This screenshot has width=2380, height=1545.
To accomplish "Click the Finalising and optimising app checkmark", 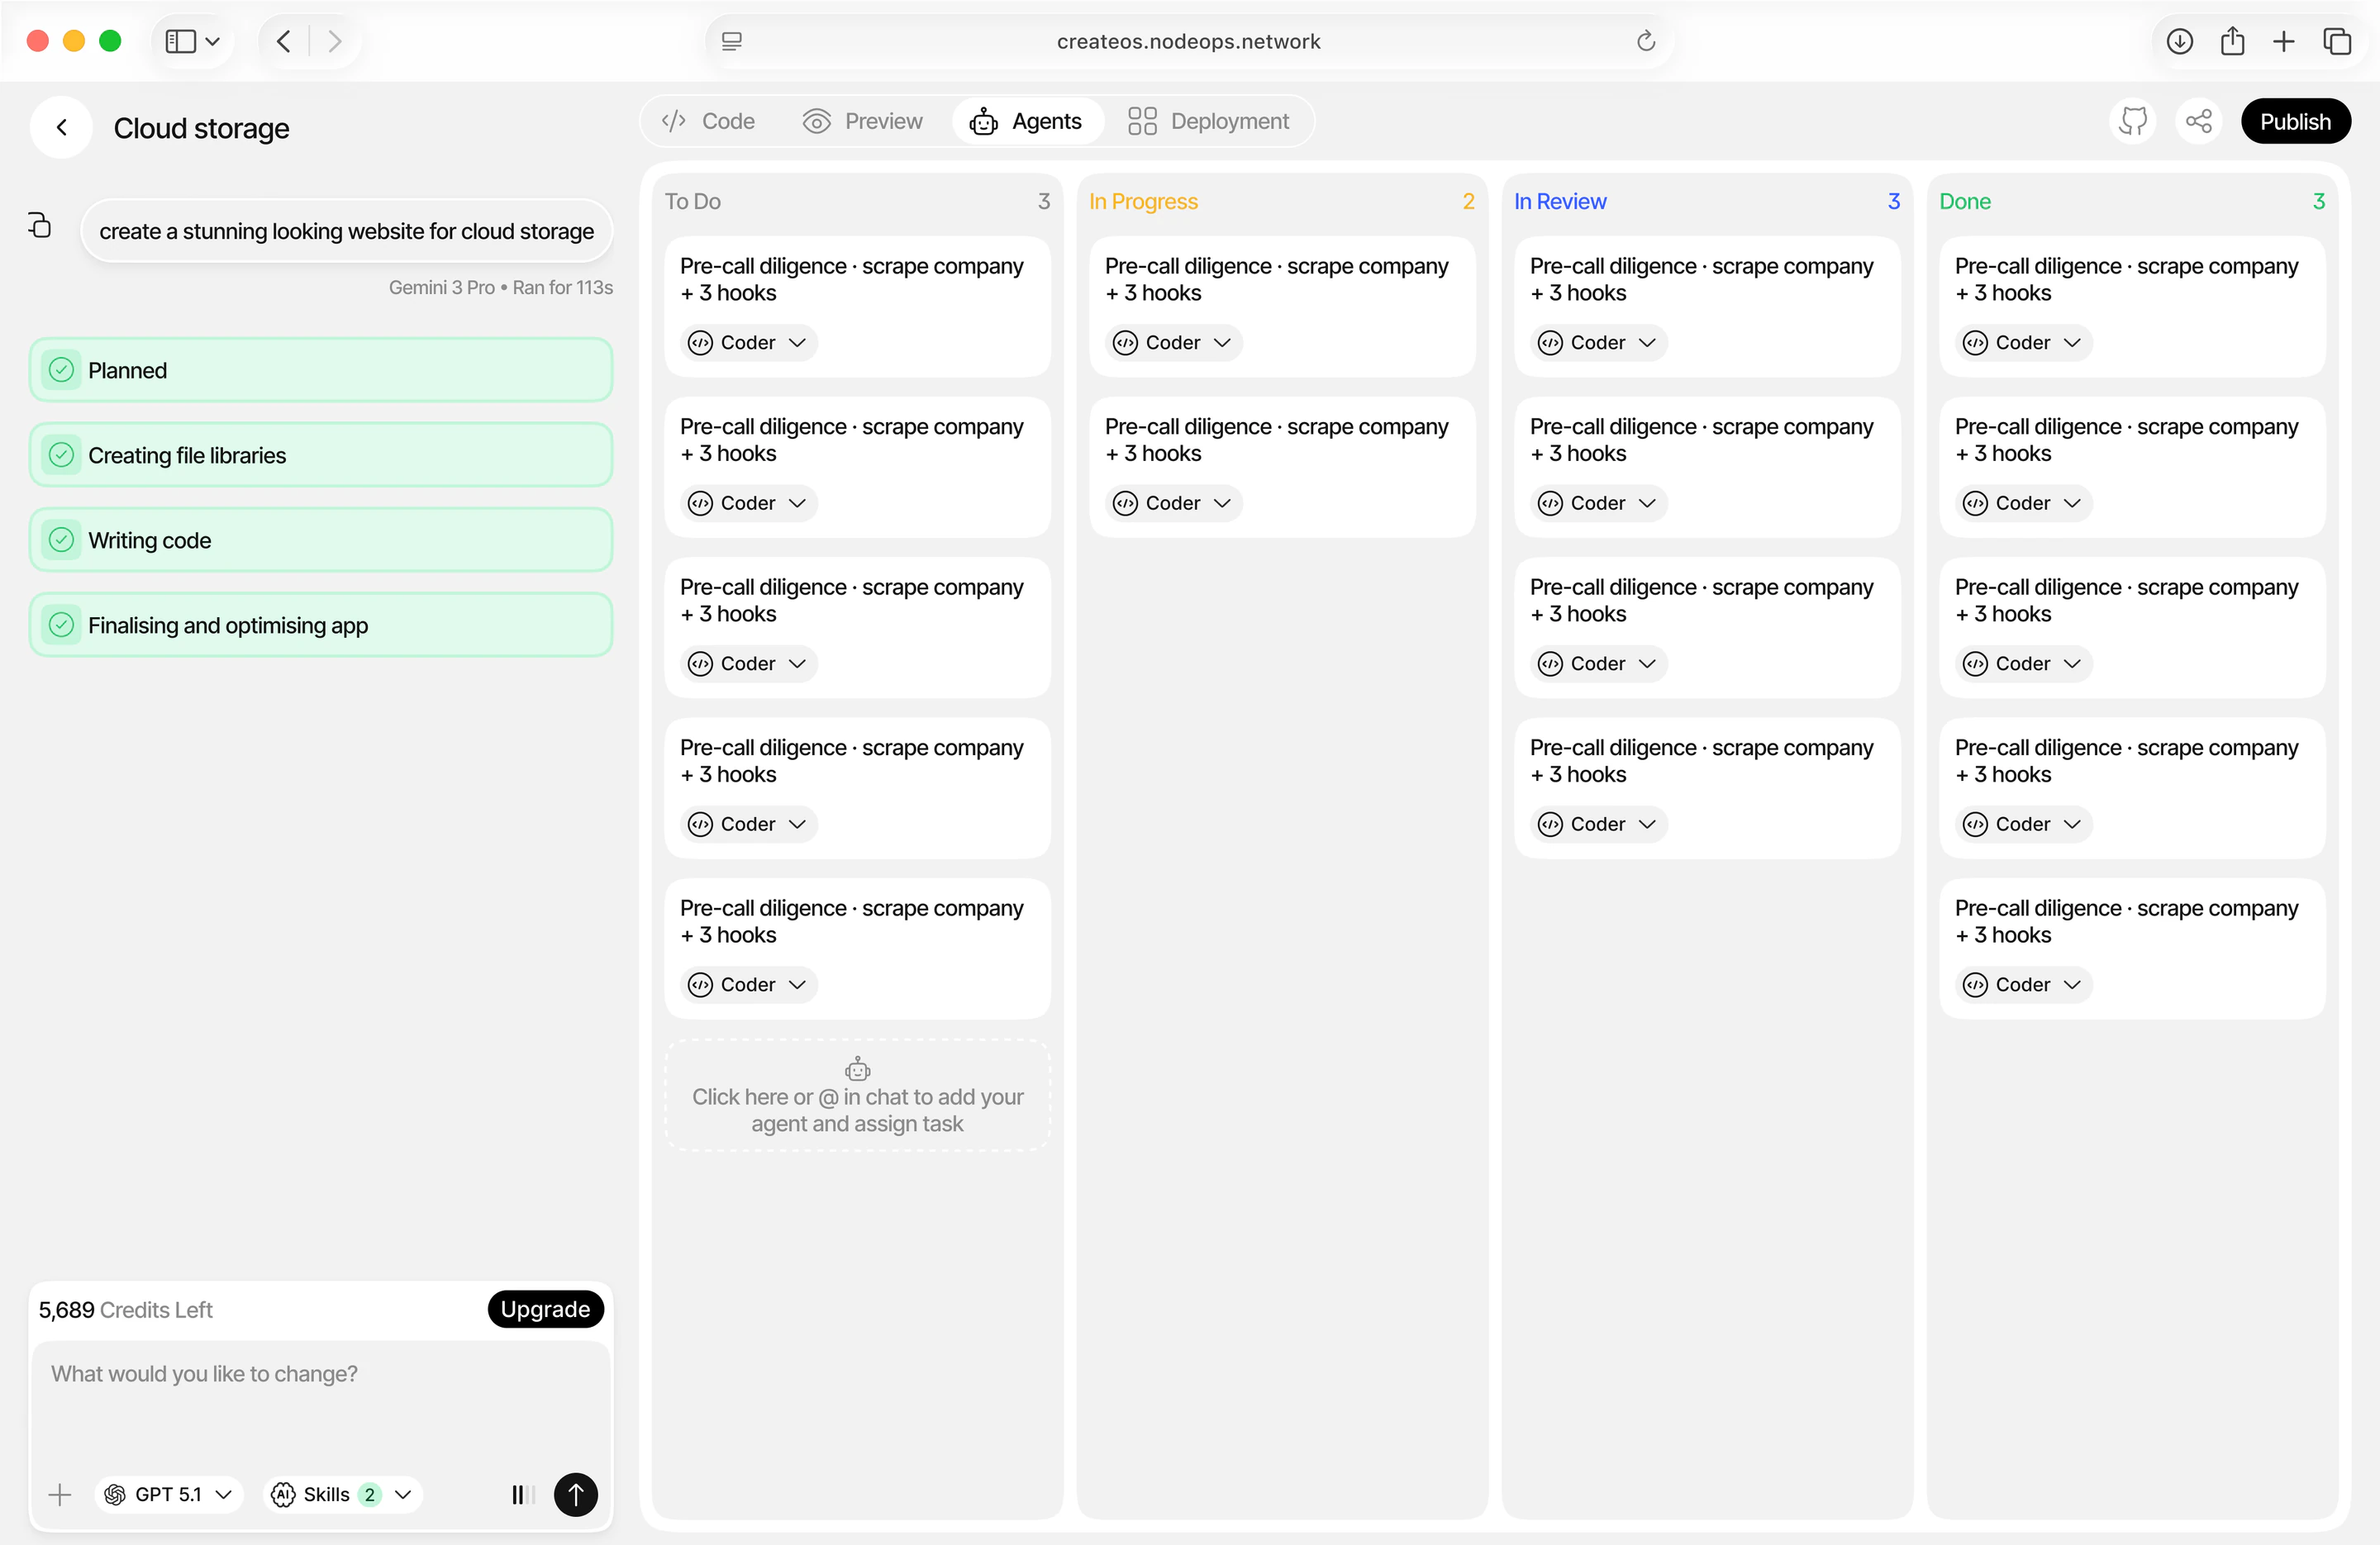I will tap(62, 625).
